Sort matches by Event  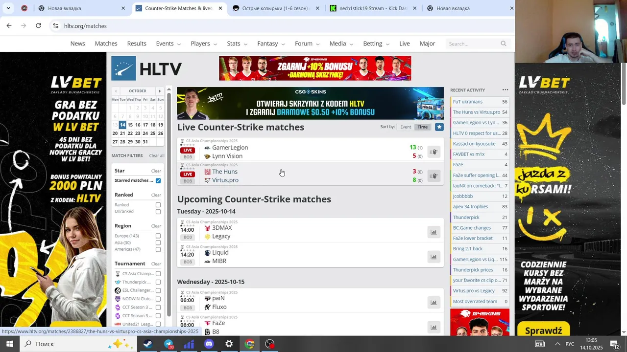[406, 127]
